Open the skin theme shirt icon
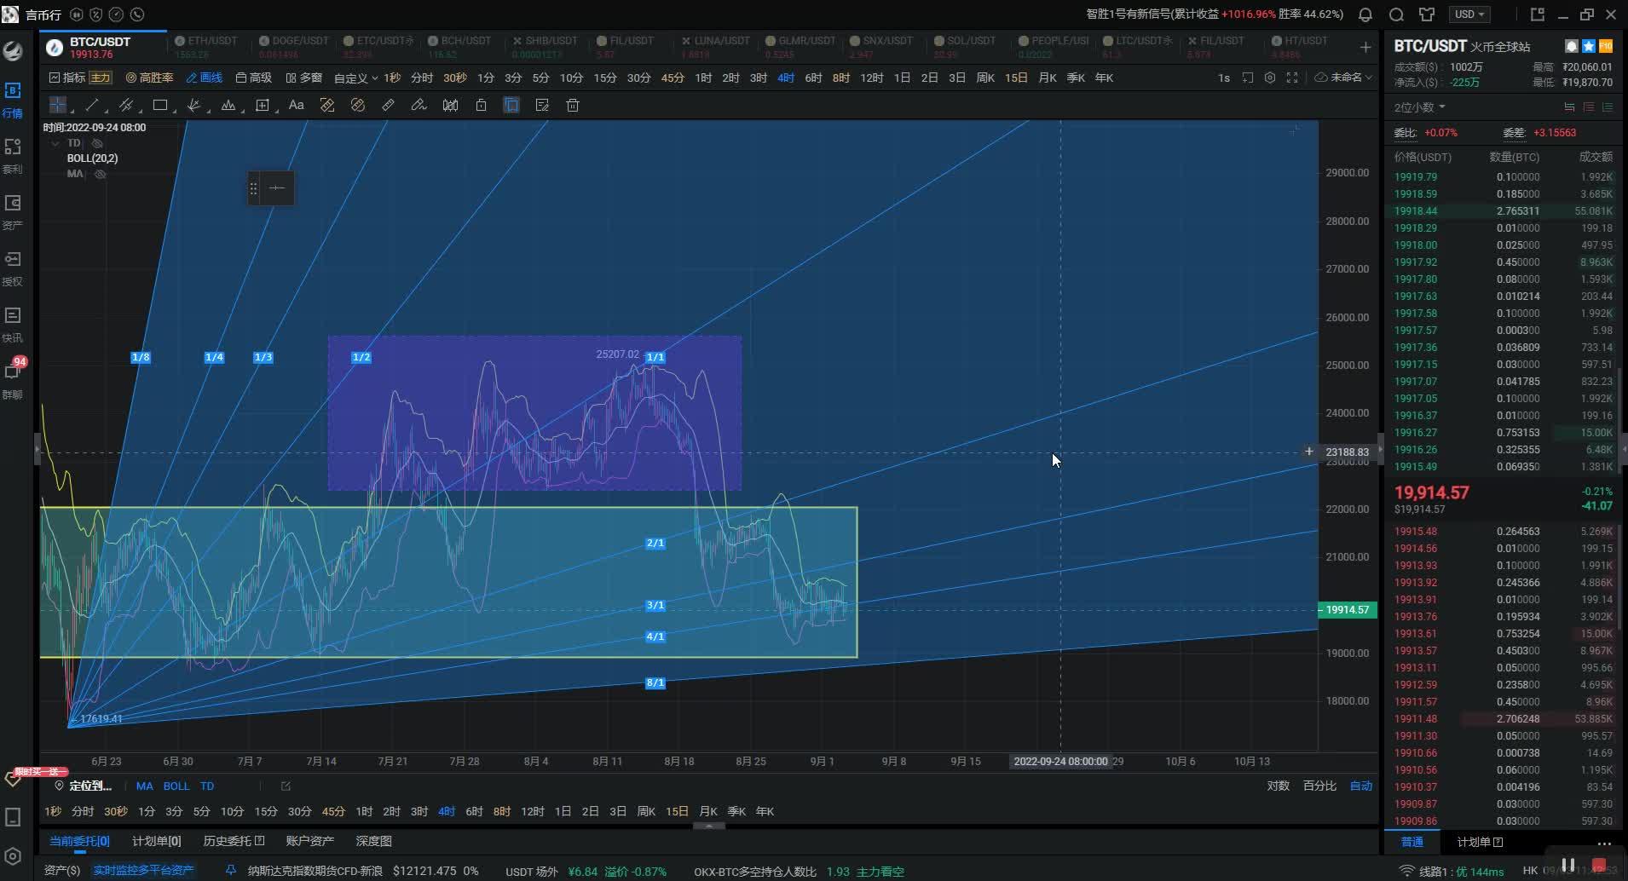This screenshot has width=1628, height=881. [1427, 14]
